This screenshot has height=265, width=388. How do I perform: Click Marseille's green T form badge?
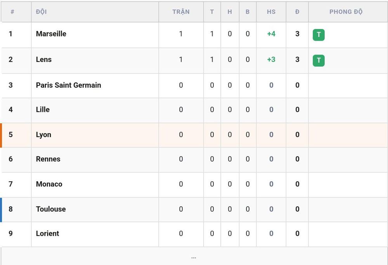(319, 35)
